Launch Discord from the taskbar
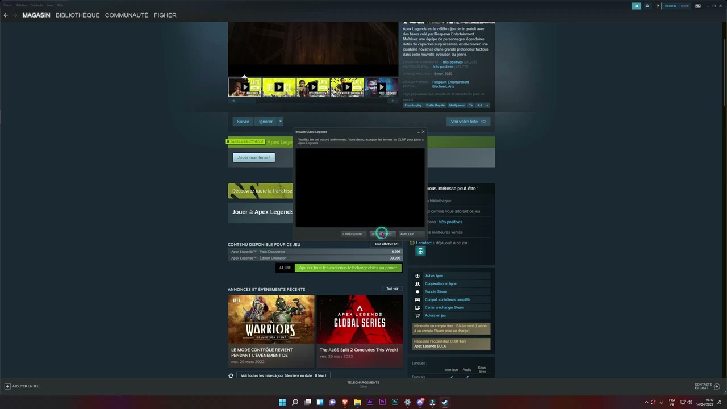The image size is (727, 409). (420, 402)
